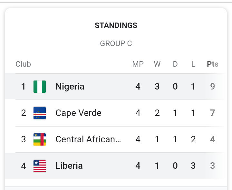Image resolution: width=232 pixels, height=190 pixels.
Task: Click Liberia's rank number 4
Action: [x=23, y=166]
